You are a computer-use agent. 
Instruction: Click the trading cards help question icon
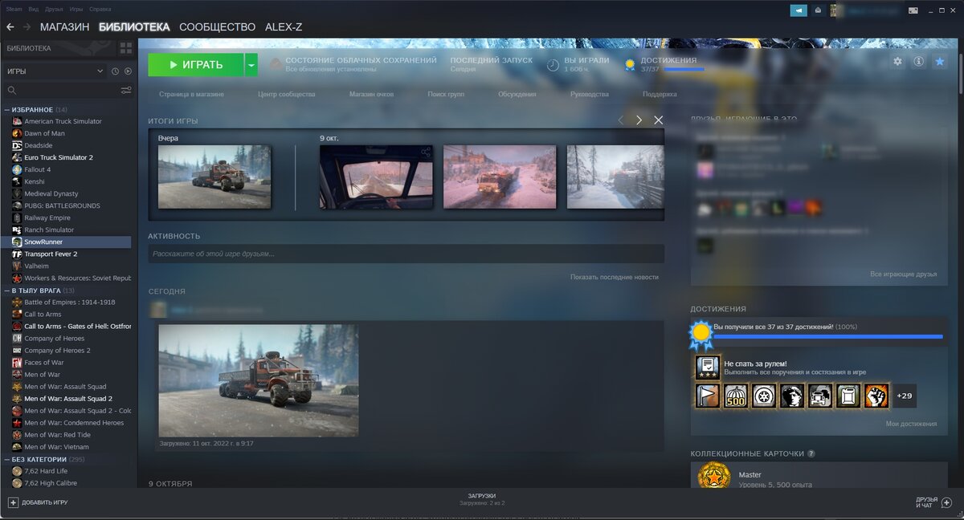click(x=811, y=453)
